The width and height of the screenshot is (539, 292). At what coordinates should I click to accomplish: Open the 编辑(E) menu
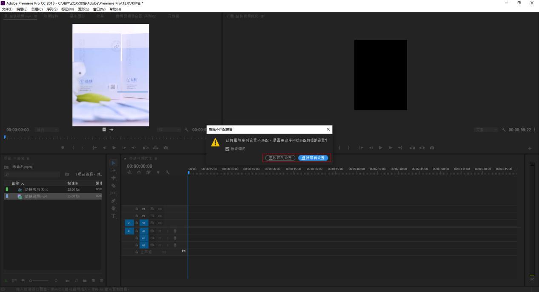coord(22,9)
